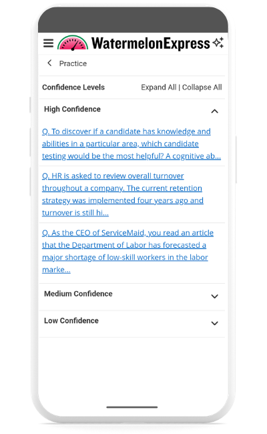The height and width of the screenshot is (434, 267).
Task: Click the WatermelonExpress brand title
Action: click(150, 43)
